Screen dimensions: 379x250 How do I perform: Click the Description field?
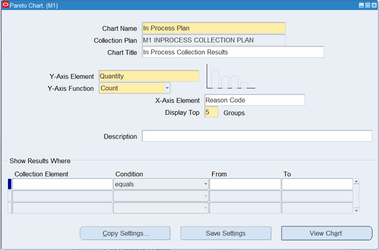pos(257,136)
